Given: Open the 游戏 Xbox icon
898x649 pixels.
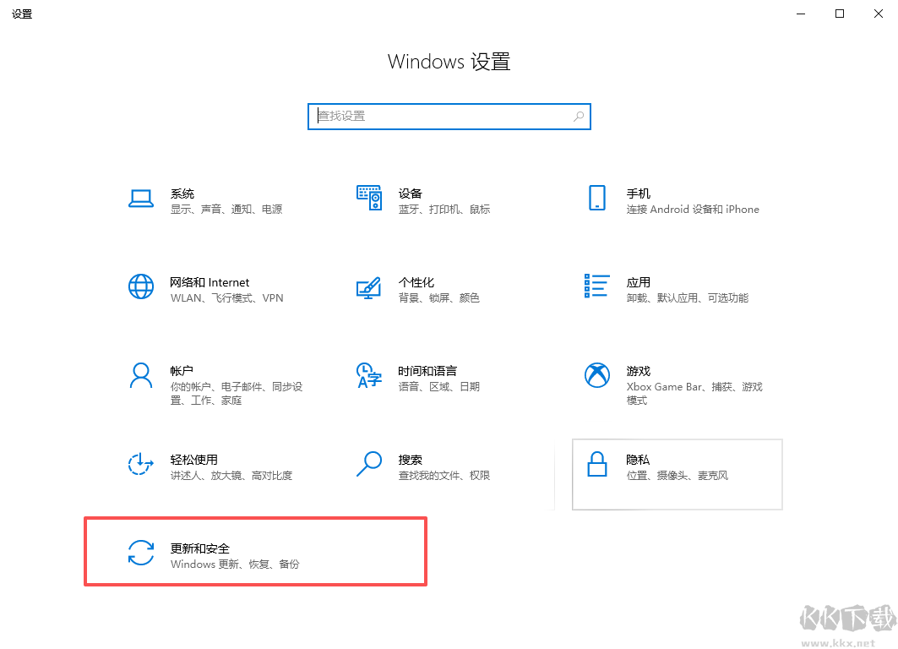Looking at the screenshot, I should pos(596,375).
